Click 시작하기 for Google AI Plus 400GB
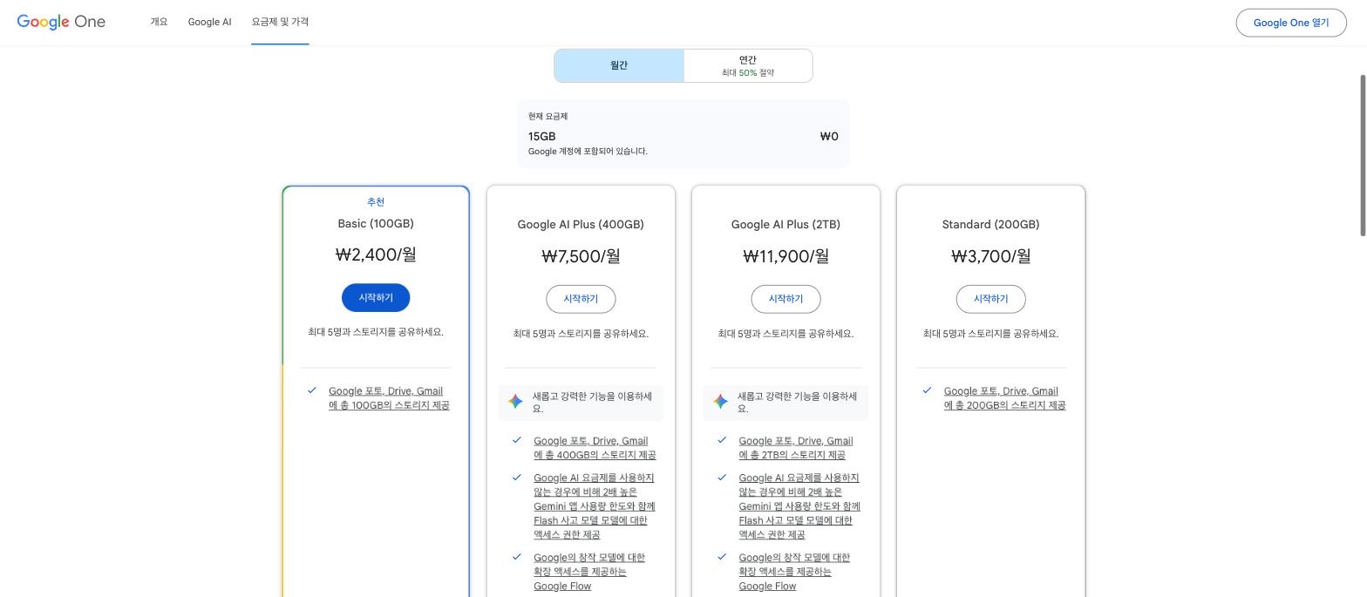The width and height of the screenshot is (1367, 597). coord(581,299)
